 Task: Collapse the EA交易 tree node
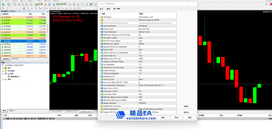tap(3, 74)
